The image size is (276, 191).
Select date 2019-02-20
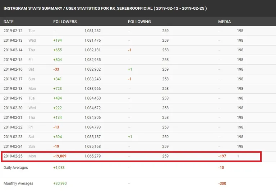click(13, 108)
